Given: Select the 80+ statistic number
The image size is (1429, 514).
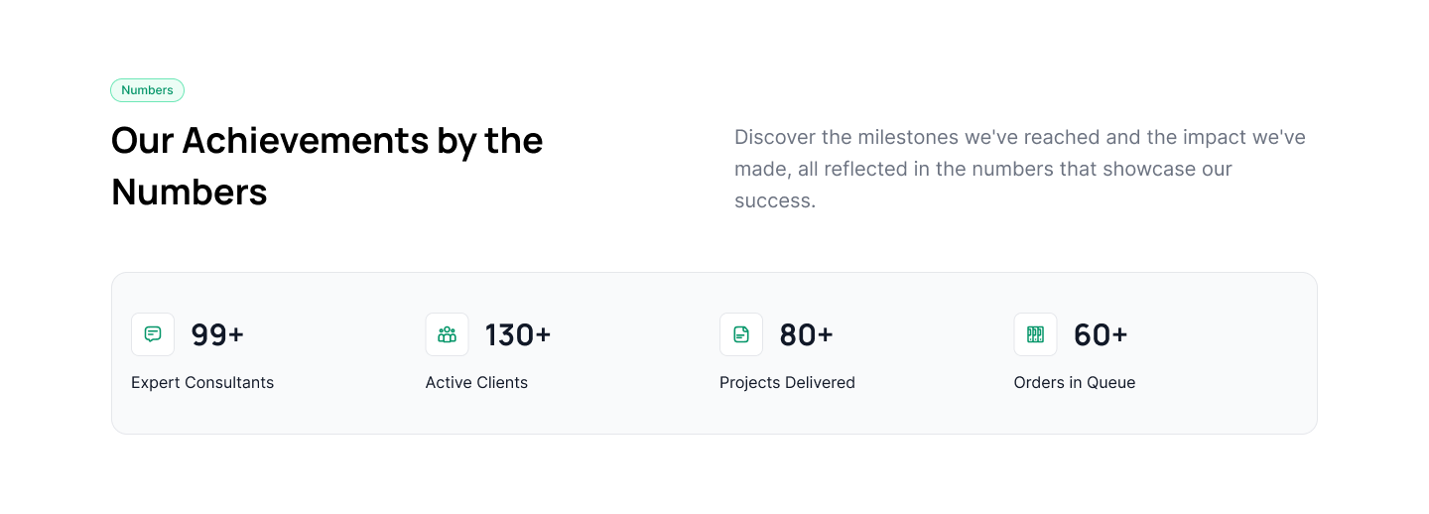Looking at the screenshot, I should point(806,335).
